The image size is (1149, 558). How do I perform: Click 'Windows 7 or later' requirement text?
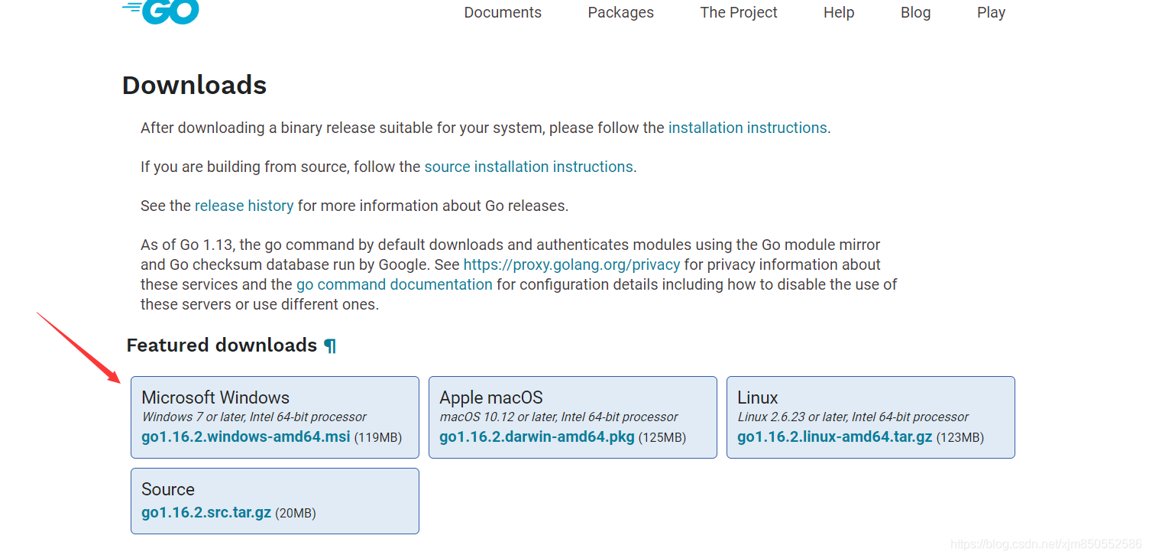tap(254, 417)
